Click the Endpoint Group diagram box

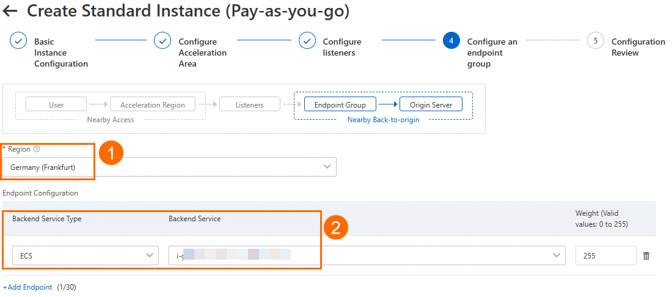pyautogui.click(x=340, y=105)
